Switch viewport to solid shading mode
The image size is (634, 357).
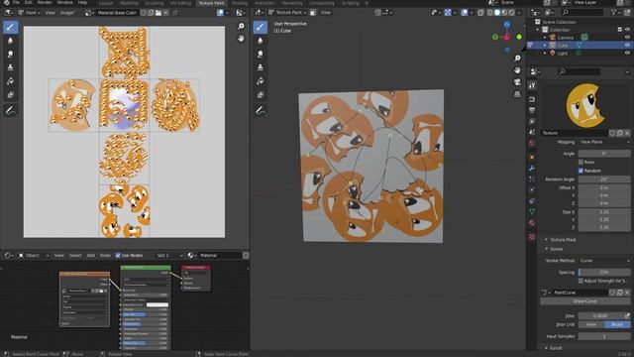[x=497, y=13]
